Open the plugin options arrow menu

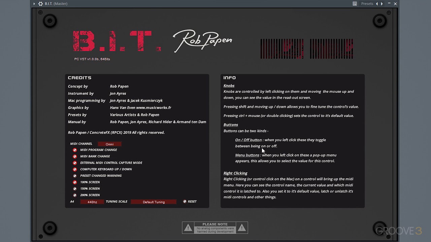coord(34,4)
